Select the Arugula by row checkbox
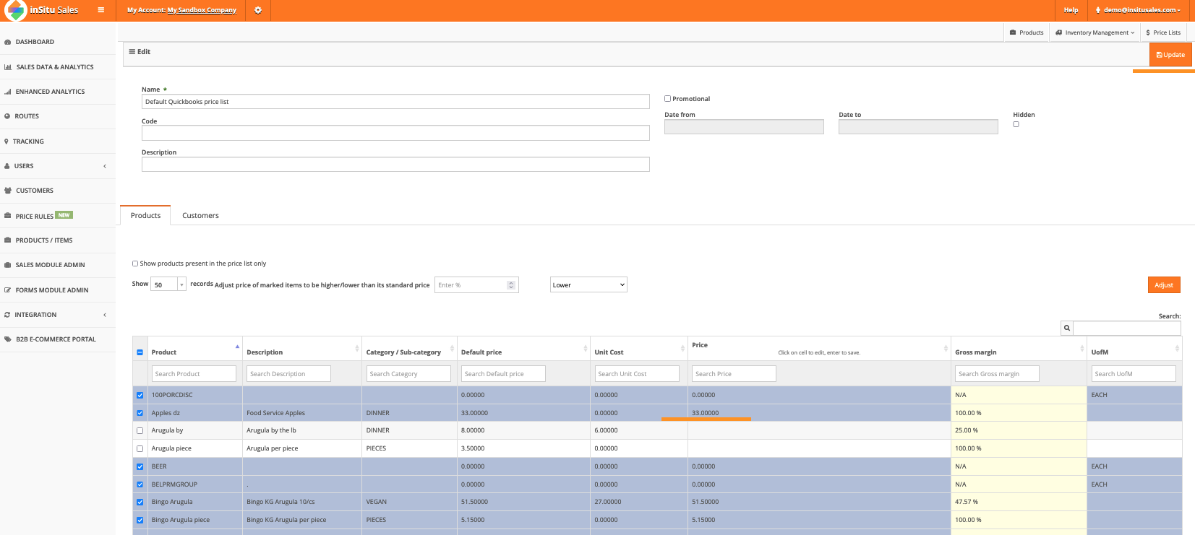1195x535 pixels. click(x=140, y=431)
